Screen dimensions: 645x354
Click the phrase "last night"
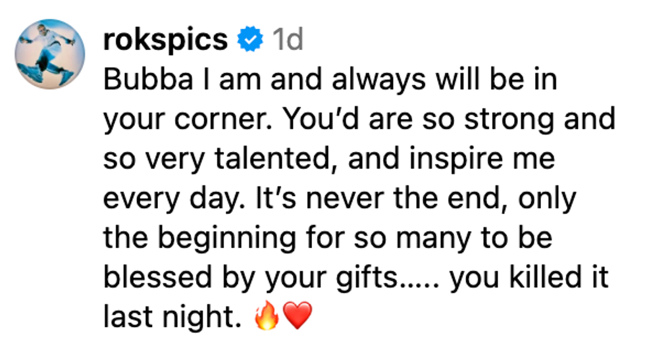tap(168, 318)
